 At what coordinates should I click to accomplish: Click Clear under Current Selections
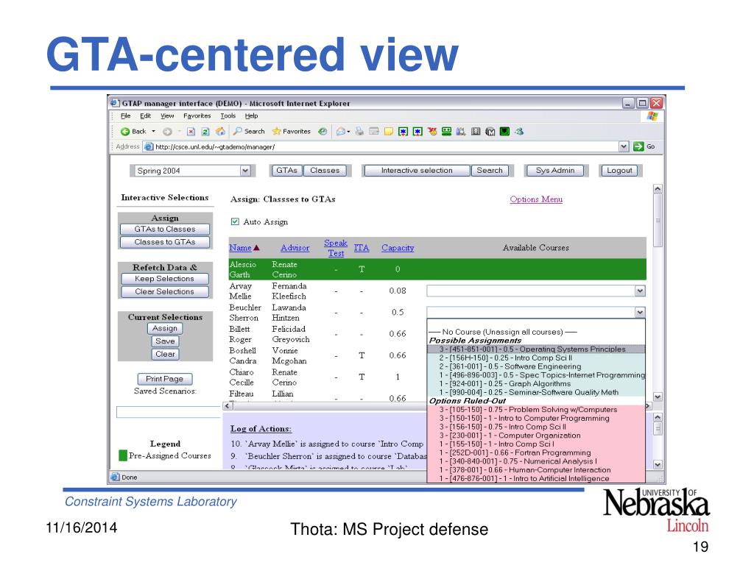click(165, 354)
